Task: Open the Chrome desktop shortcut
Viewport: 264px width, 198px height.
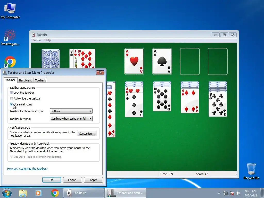Action: click(x=10, y=62)
